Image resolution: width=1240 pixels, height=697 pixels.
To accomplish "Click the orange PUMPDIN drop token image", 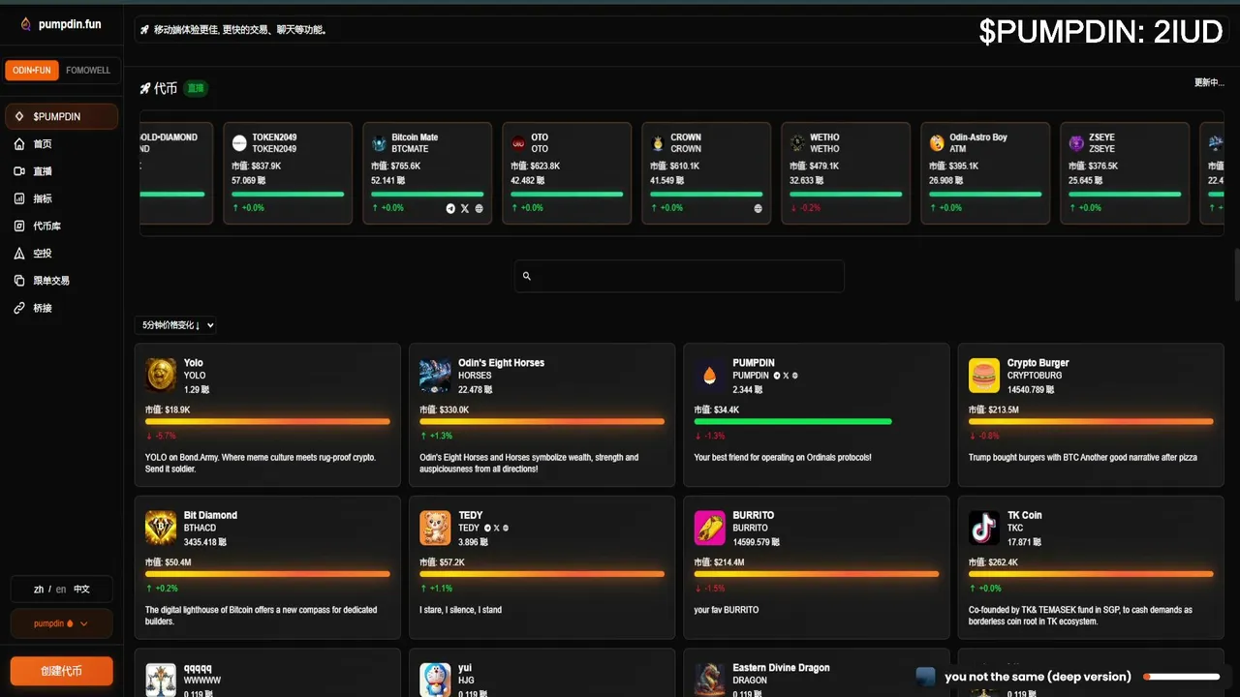I will click(710, 376).
